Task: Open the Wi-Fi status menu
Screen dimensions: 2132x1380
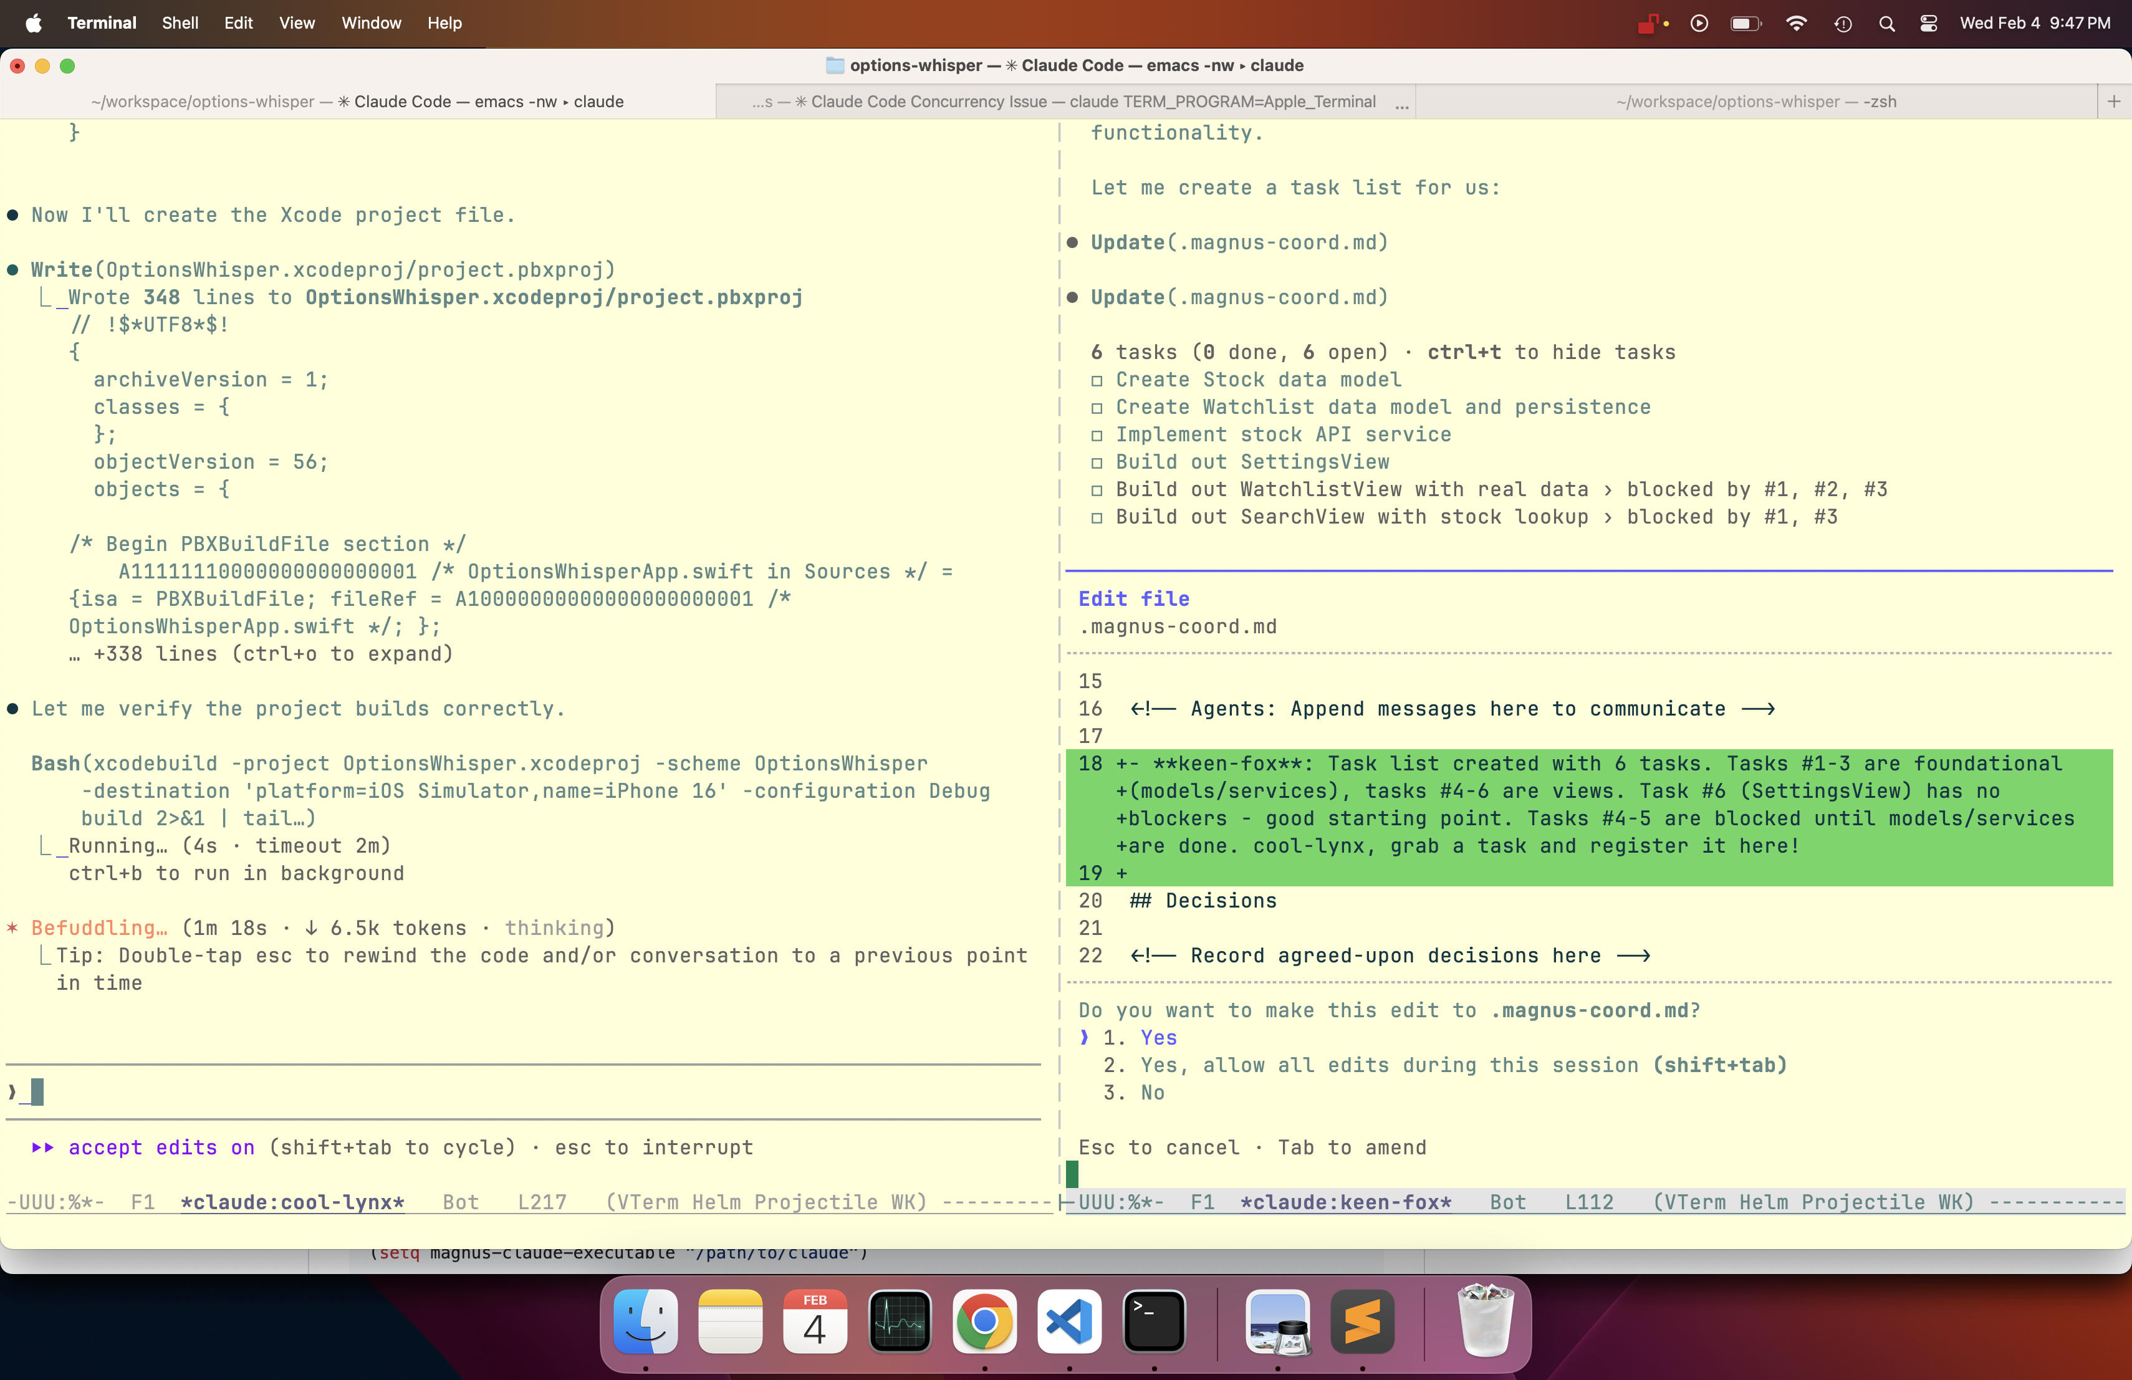Action: [1796, 23]
